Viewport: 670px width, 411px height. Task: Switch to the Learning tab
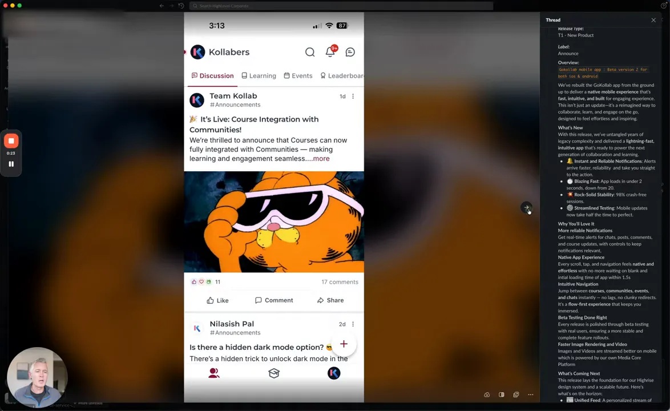pos(259,75)
